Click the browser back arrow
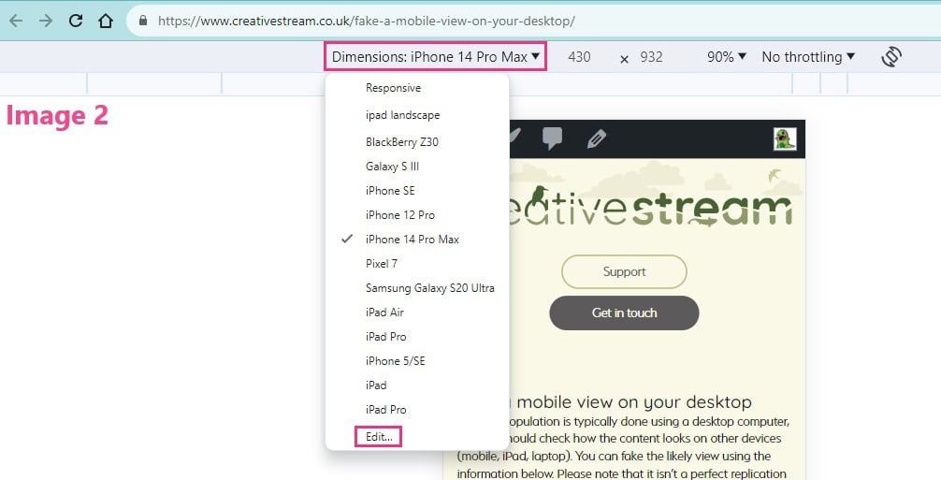Screen dimensions: 941x480 pyautogui.click(x=16, y=20)
